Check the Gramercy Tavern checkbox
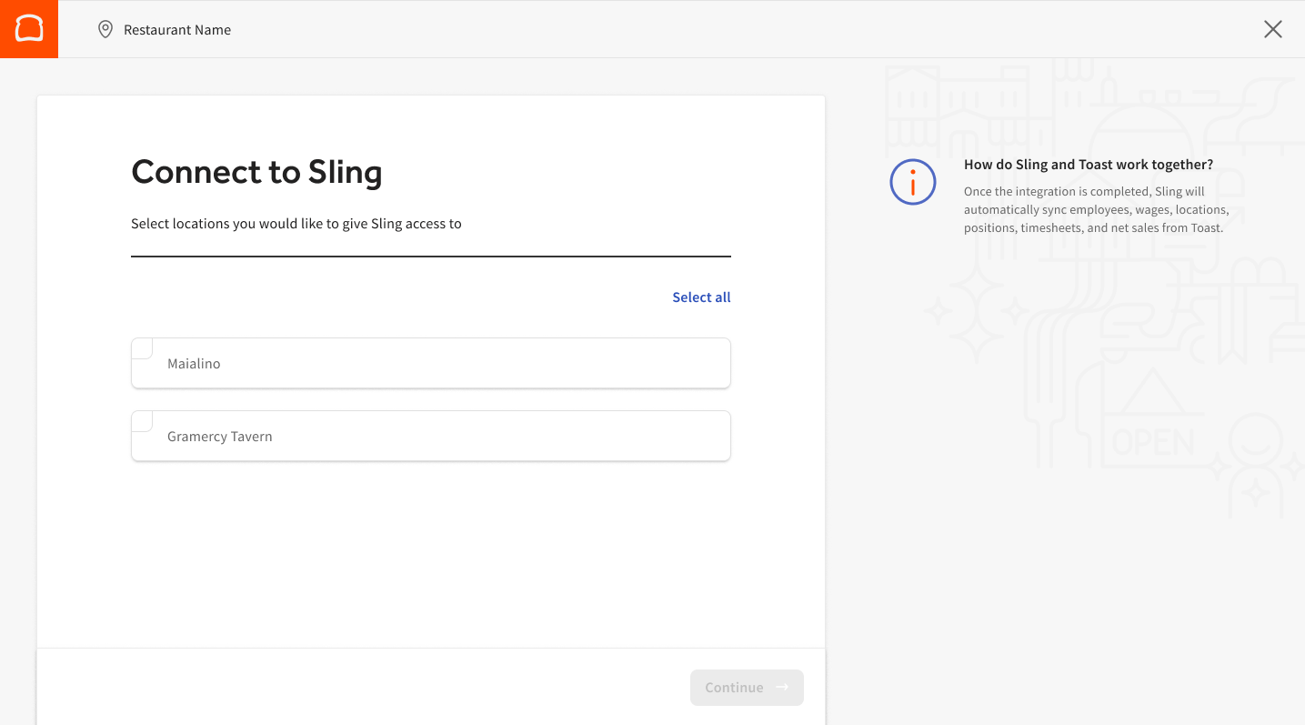Image resolution: width=1305 pixels, height=725 pixels. (x=143, y=421)
